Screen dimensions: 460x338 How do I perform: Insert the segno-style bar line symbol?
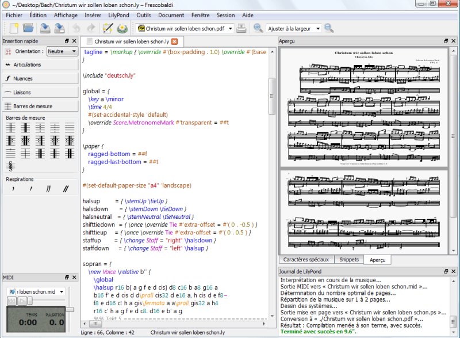(x=10, y=166)
